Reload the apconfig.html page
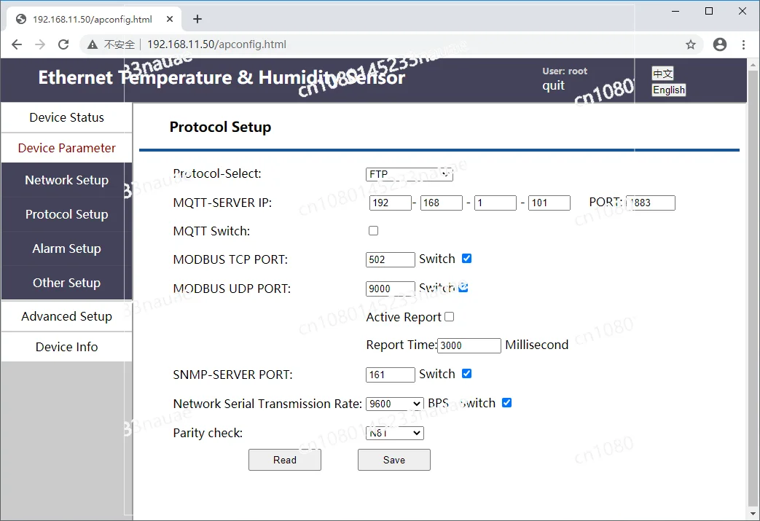The height and width of the screenshot is (521, 760). coord(63,44)
